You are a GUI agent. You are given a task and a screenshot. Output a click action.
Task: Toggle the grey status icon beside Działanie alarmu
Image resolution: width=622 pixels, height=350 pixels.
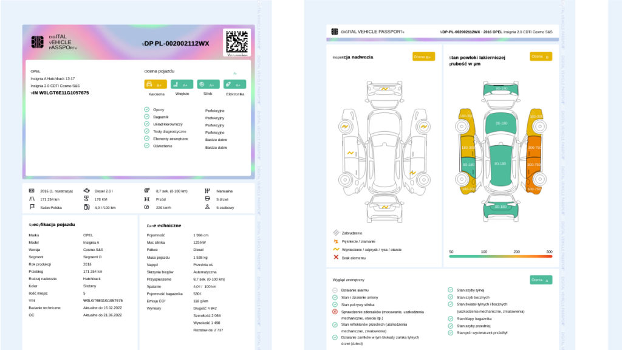pos(335,290)
